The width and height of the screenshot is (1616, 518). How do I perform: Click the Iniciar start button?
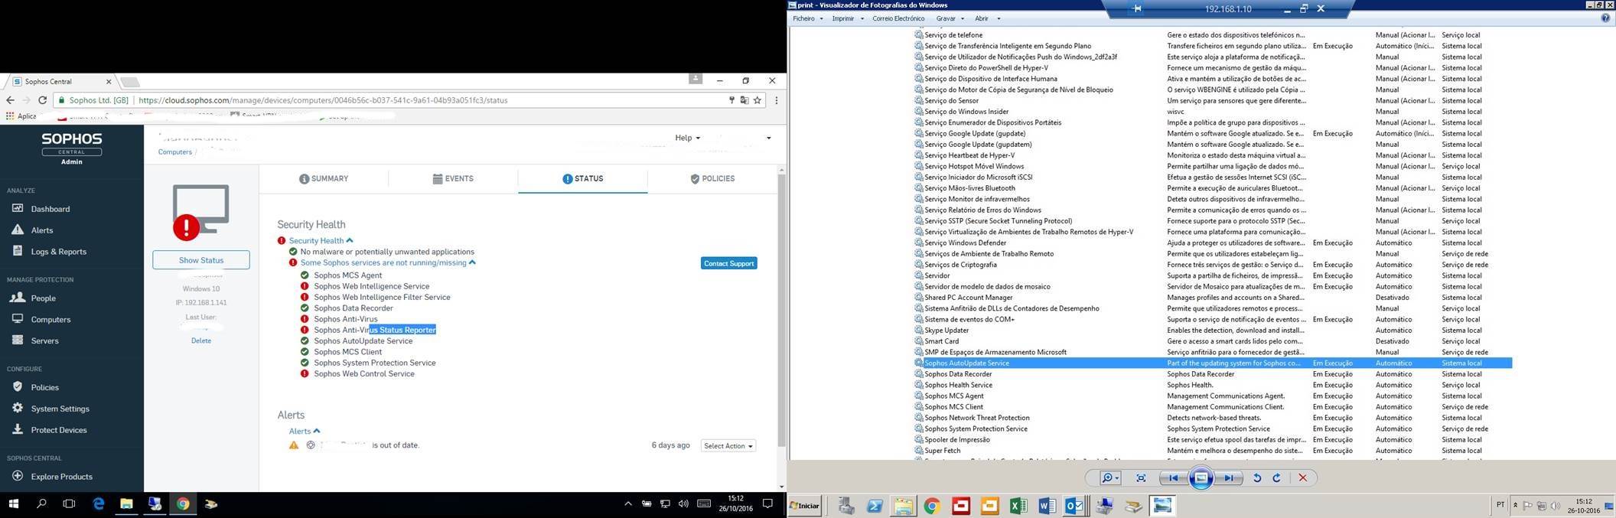pos(804,506)
